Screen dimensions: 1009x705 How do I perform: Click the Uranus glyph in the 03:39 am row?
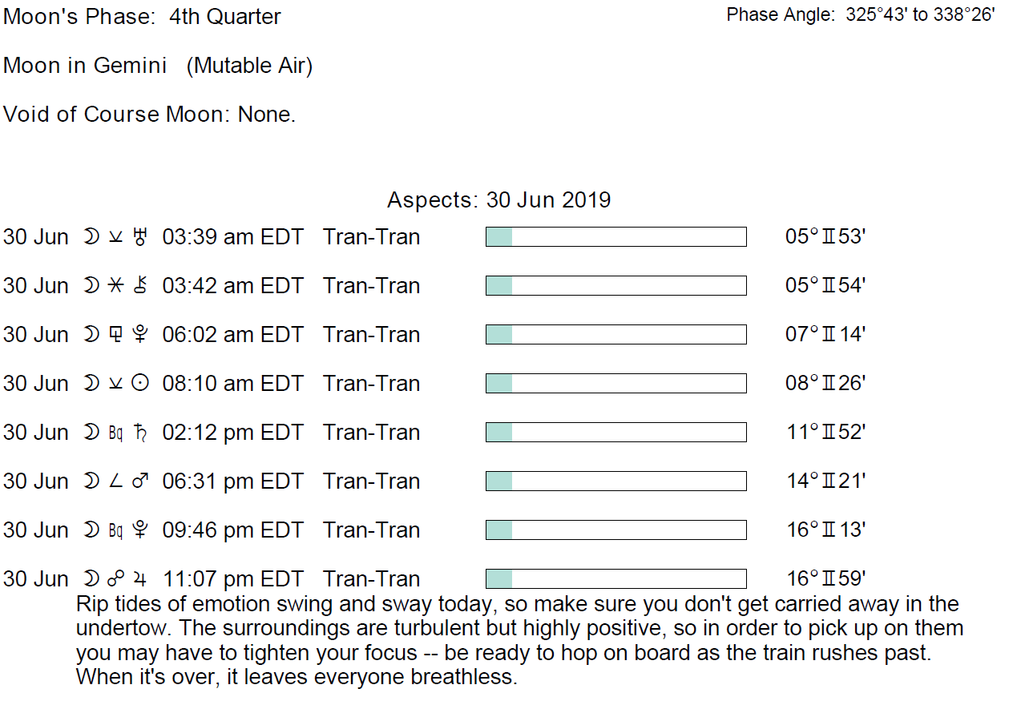click(x=142, y=237)
